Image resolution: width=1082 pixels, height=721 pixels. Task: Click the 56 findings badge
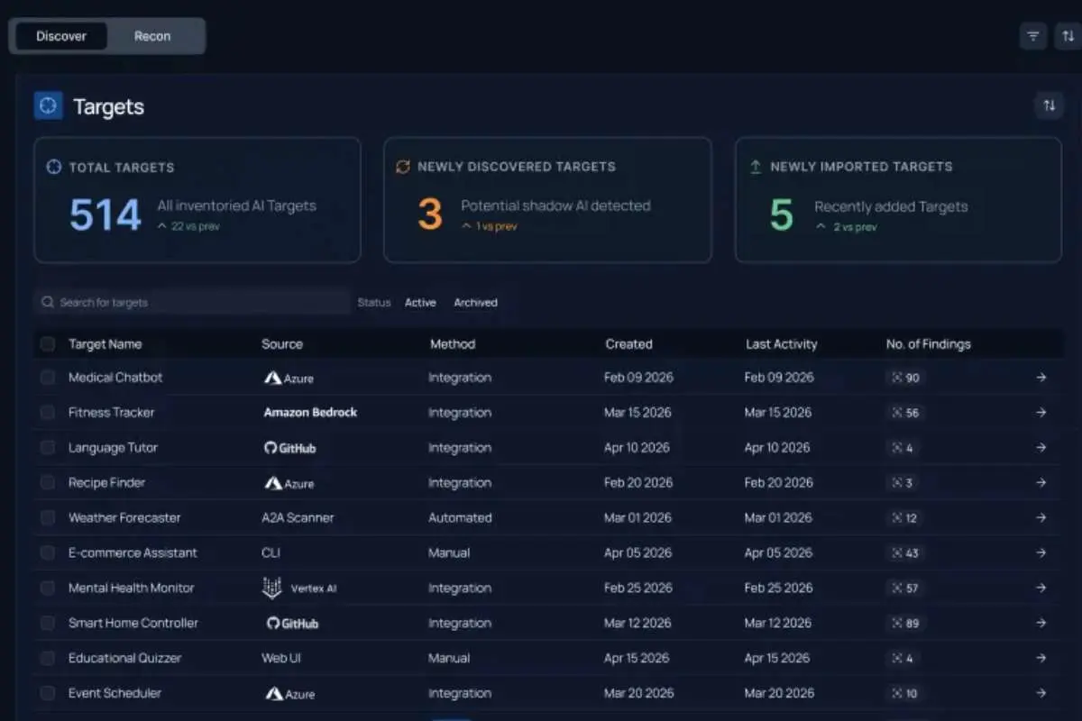tap(905, 413)
